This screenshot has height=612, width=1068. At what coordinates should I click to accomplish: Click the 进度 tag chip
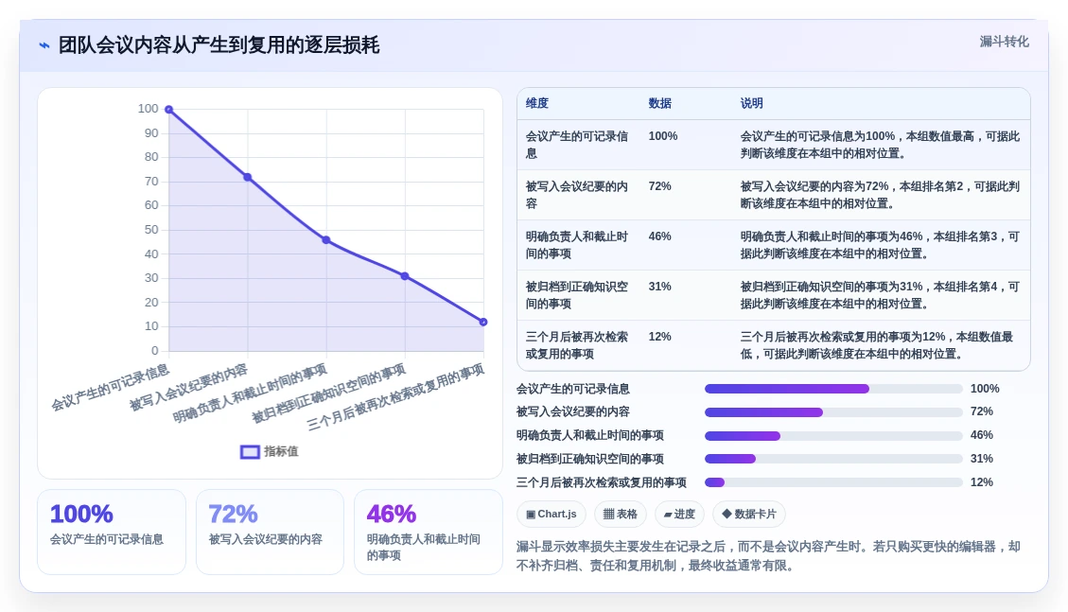679,514
